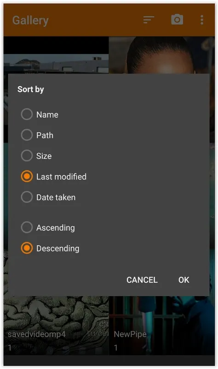Image resolution: width=218 pixels, height=369 pixels.
Task: Open the savedvideomp4 folder thumbnail
Action: point(56,326)
